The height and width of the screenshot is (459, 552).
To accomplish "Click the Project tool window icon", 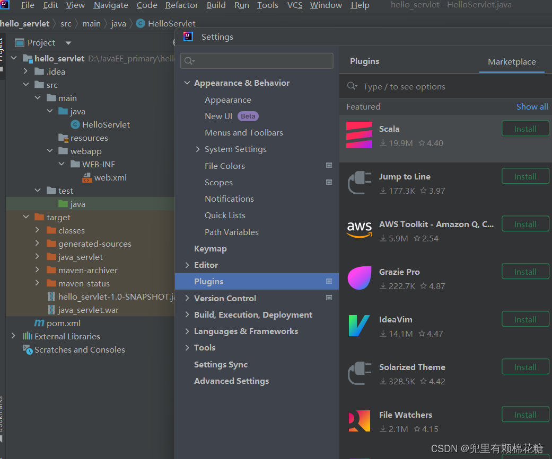I will pyautogui.click(x=20, y=43).
